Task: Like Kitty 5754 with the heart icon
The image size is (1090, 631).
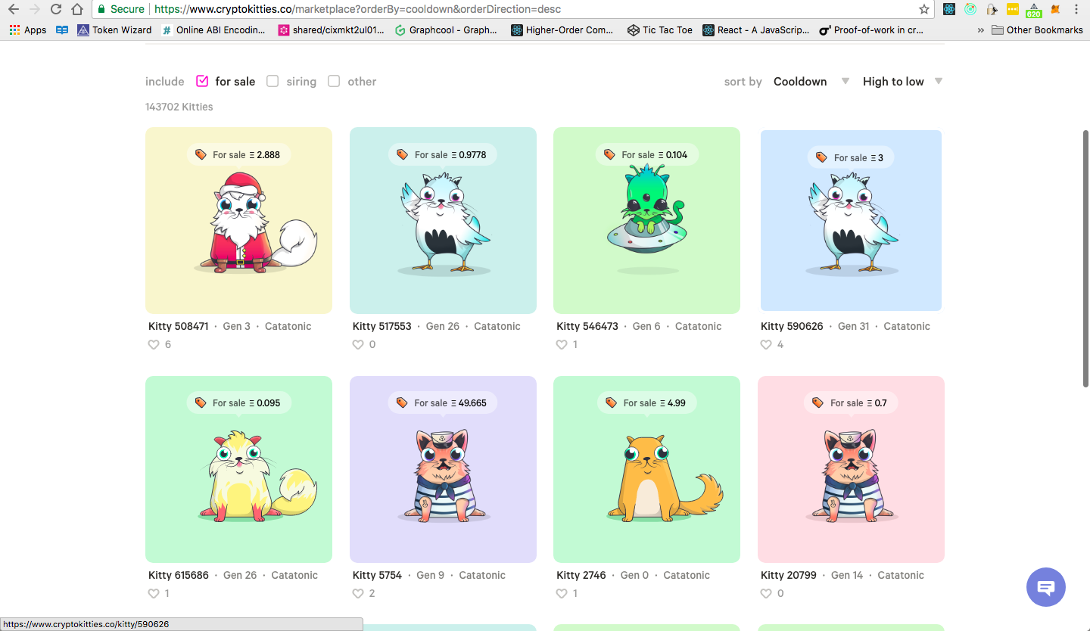Action: click(358, 593)
